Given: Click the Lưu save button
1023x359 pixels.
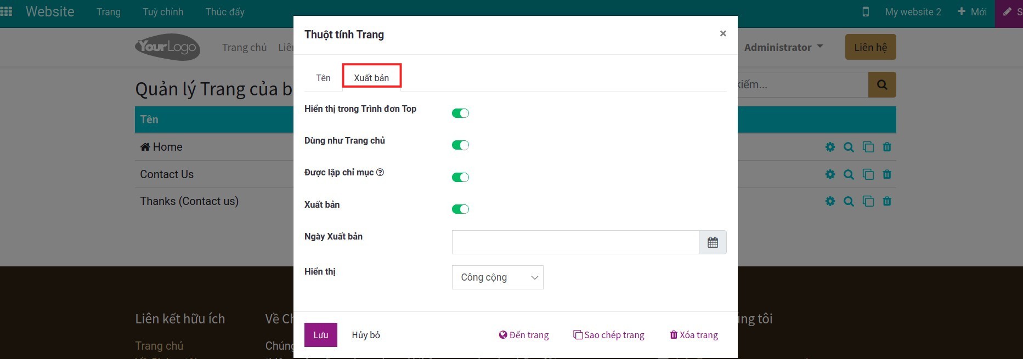Looking at the screenshot, I should click(x=321, y=335).
